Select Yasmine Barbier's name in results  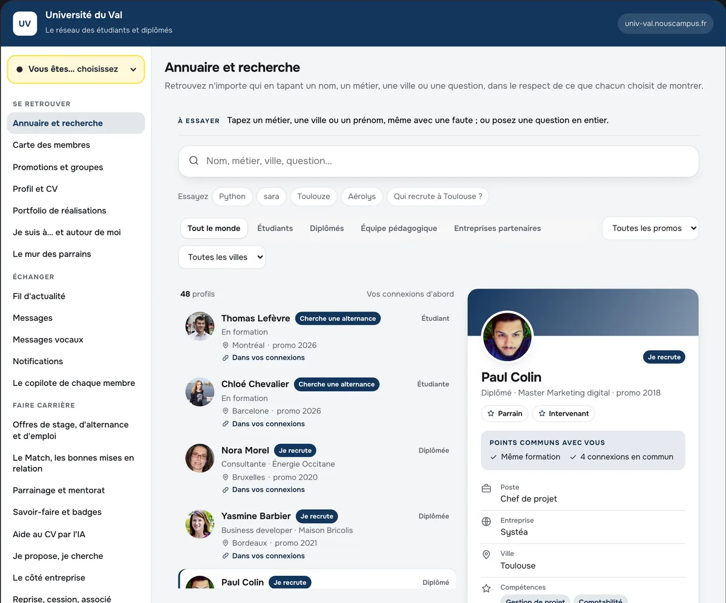(256, 517)
